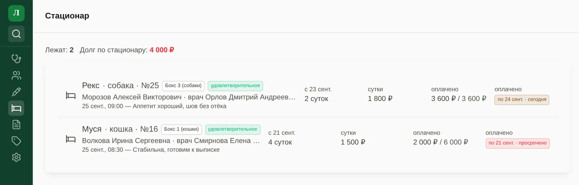Click the по 21 сент. · просрочено badge
The width and height of the screenshot is (579, 185).
517,143
